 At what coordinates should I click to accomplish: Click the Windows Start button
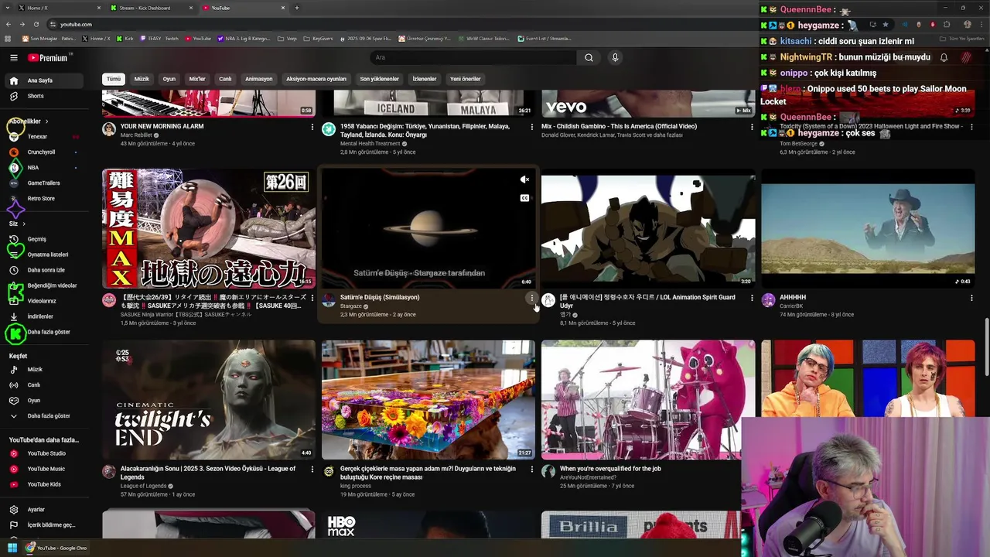click(x=12, y=548)
